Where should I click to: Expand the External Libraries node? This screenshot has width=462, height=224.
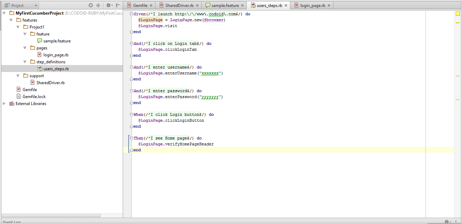[3, 103]
